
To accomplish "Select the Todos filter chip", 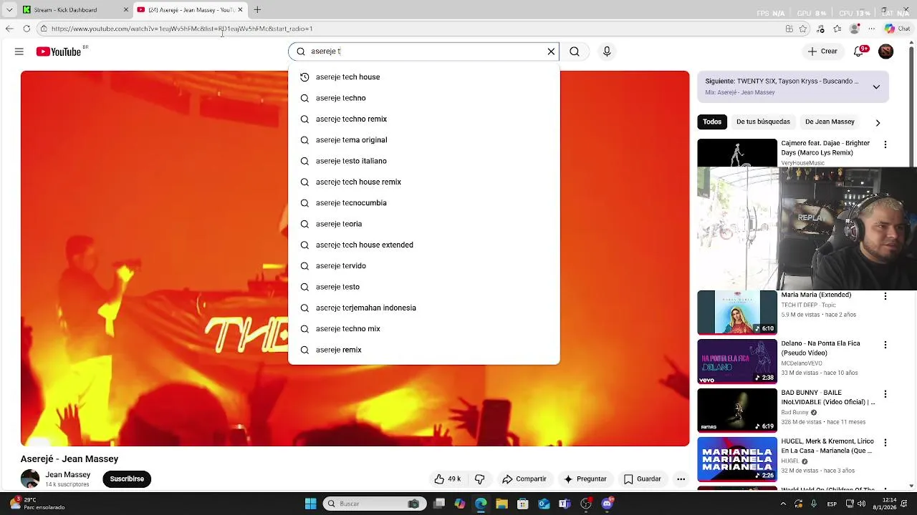I will [712, 122].
